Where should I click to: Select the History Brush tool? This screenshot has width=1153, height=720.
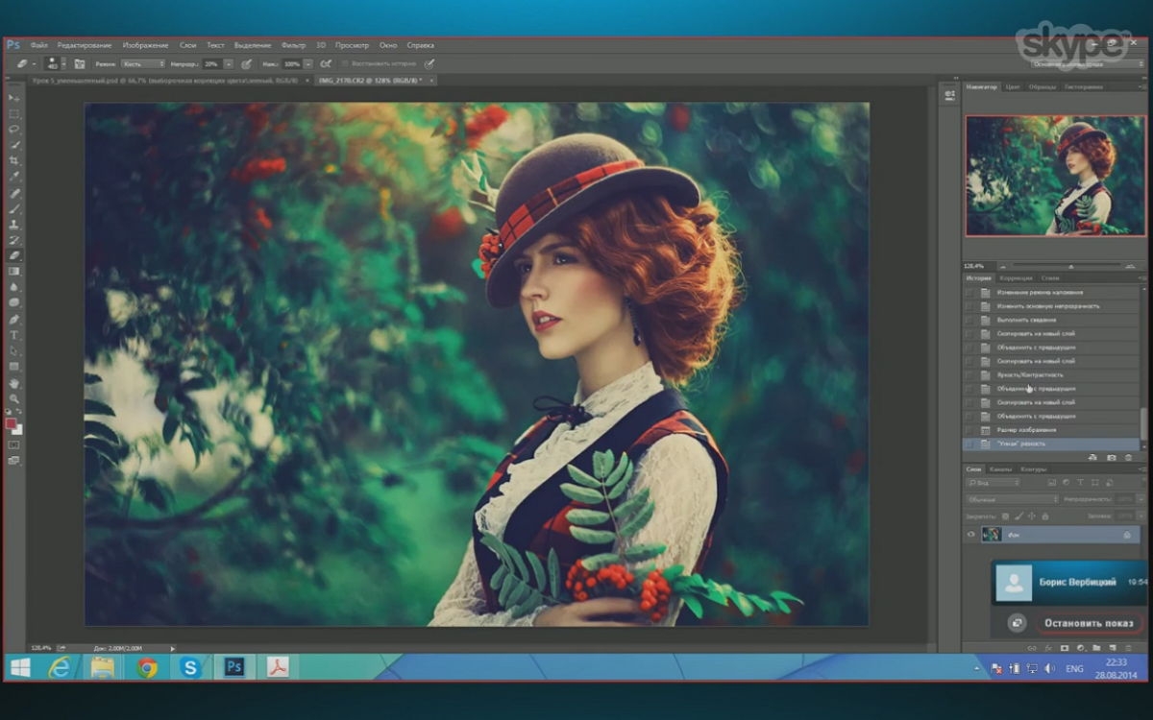pos(14,240)
